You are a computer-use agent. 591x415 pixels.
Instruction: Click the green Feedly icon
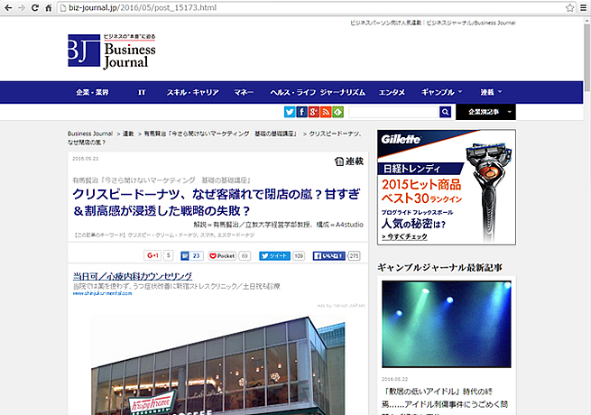(337, 112)
